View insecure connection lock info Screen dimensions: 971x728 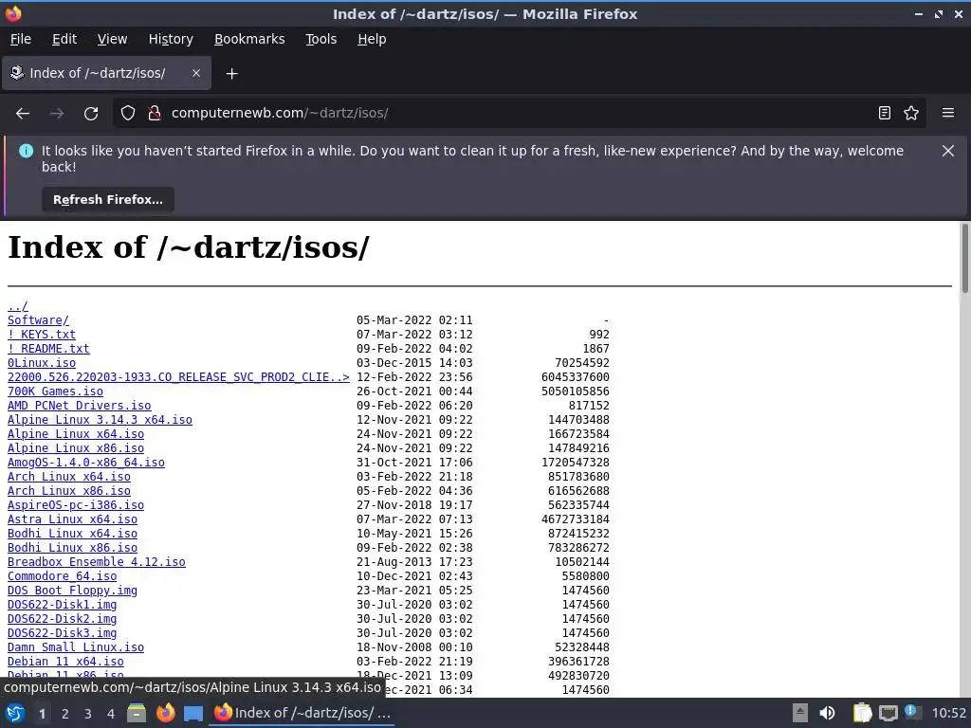[x=155, y=114]
